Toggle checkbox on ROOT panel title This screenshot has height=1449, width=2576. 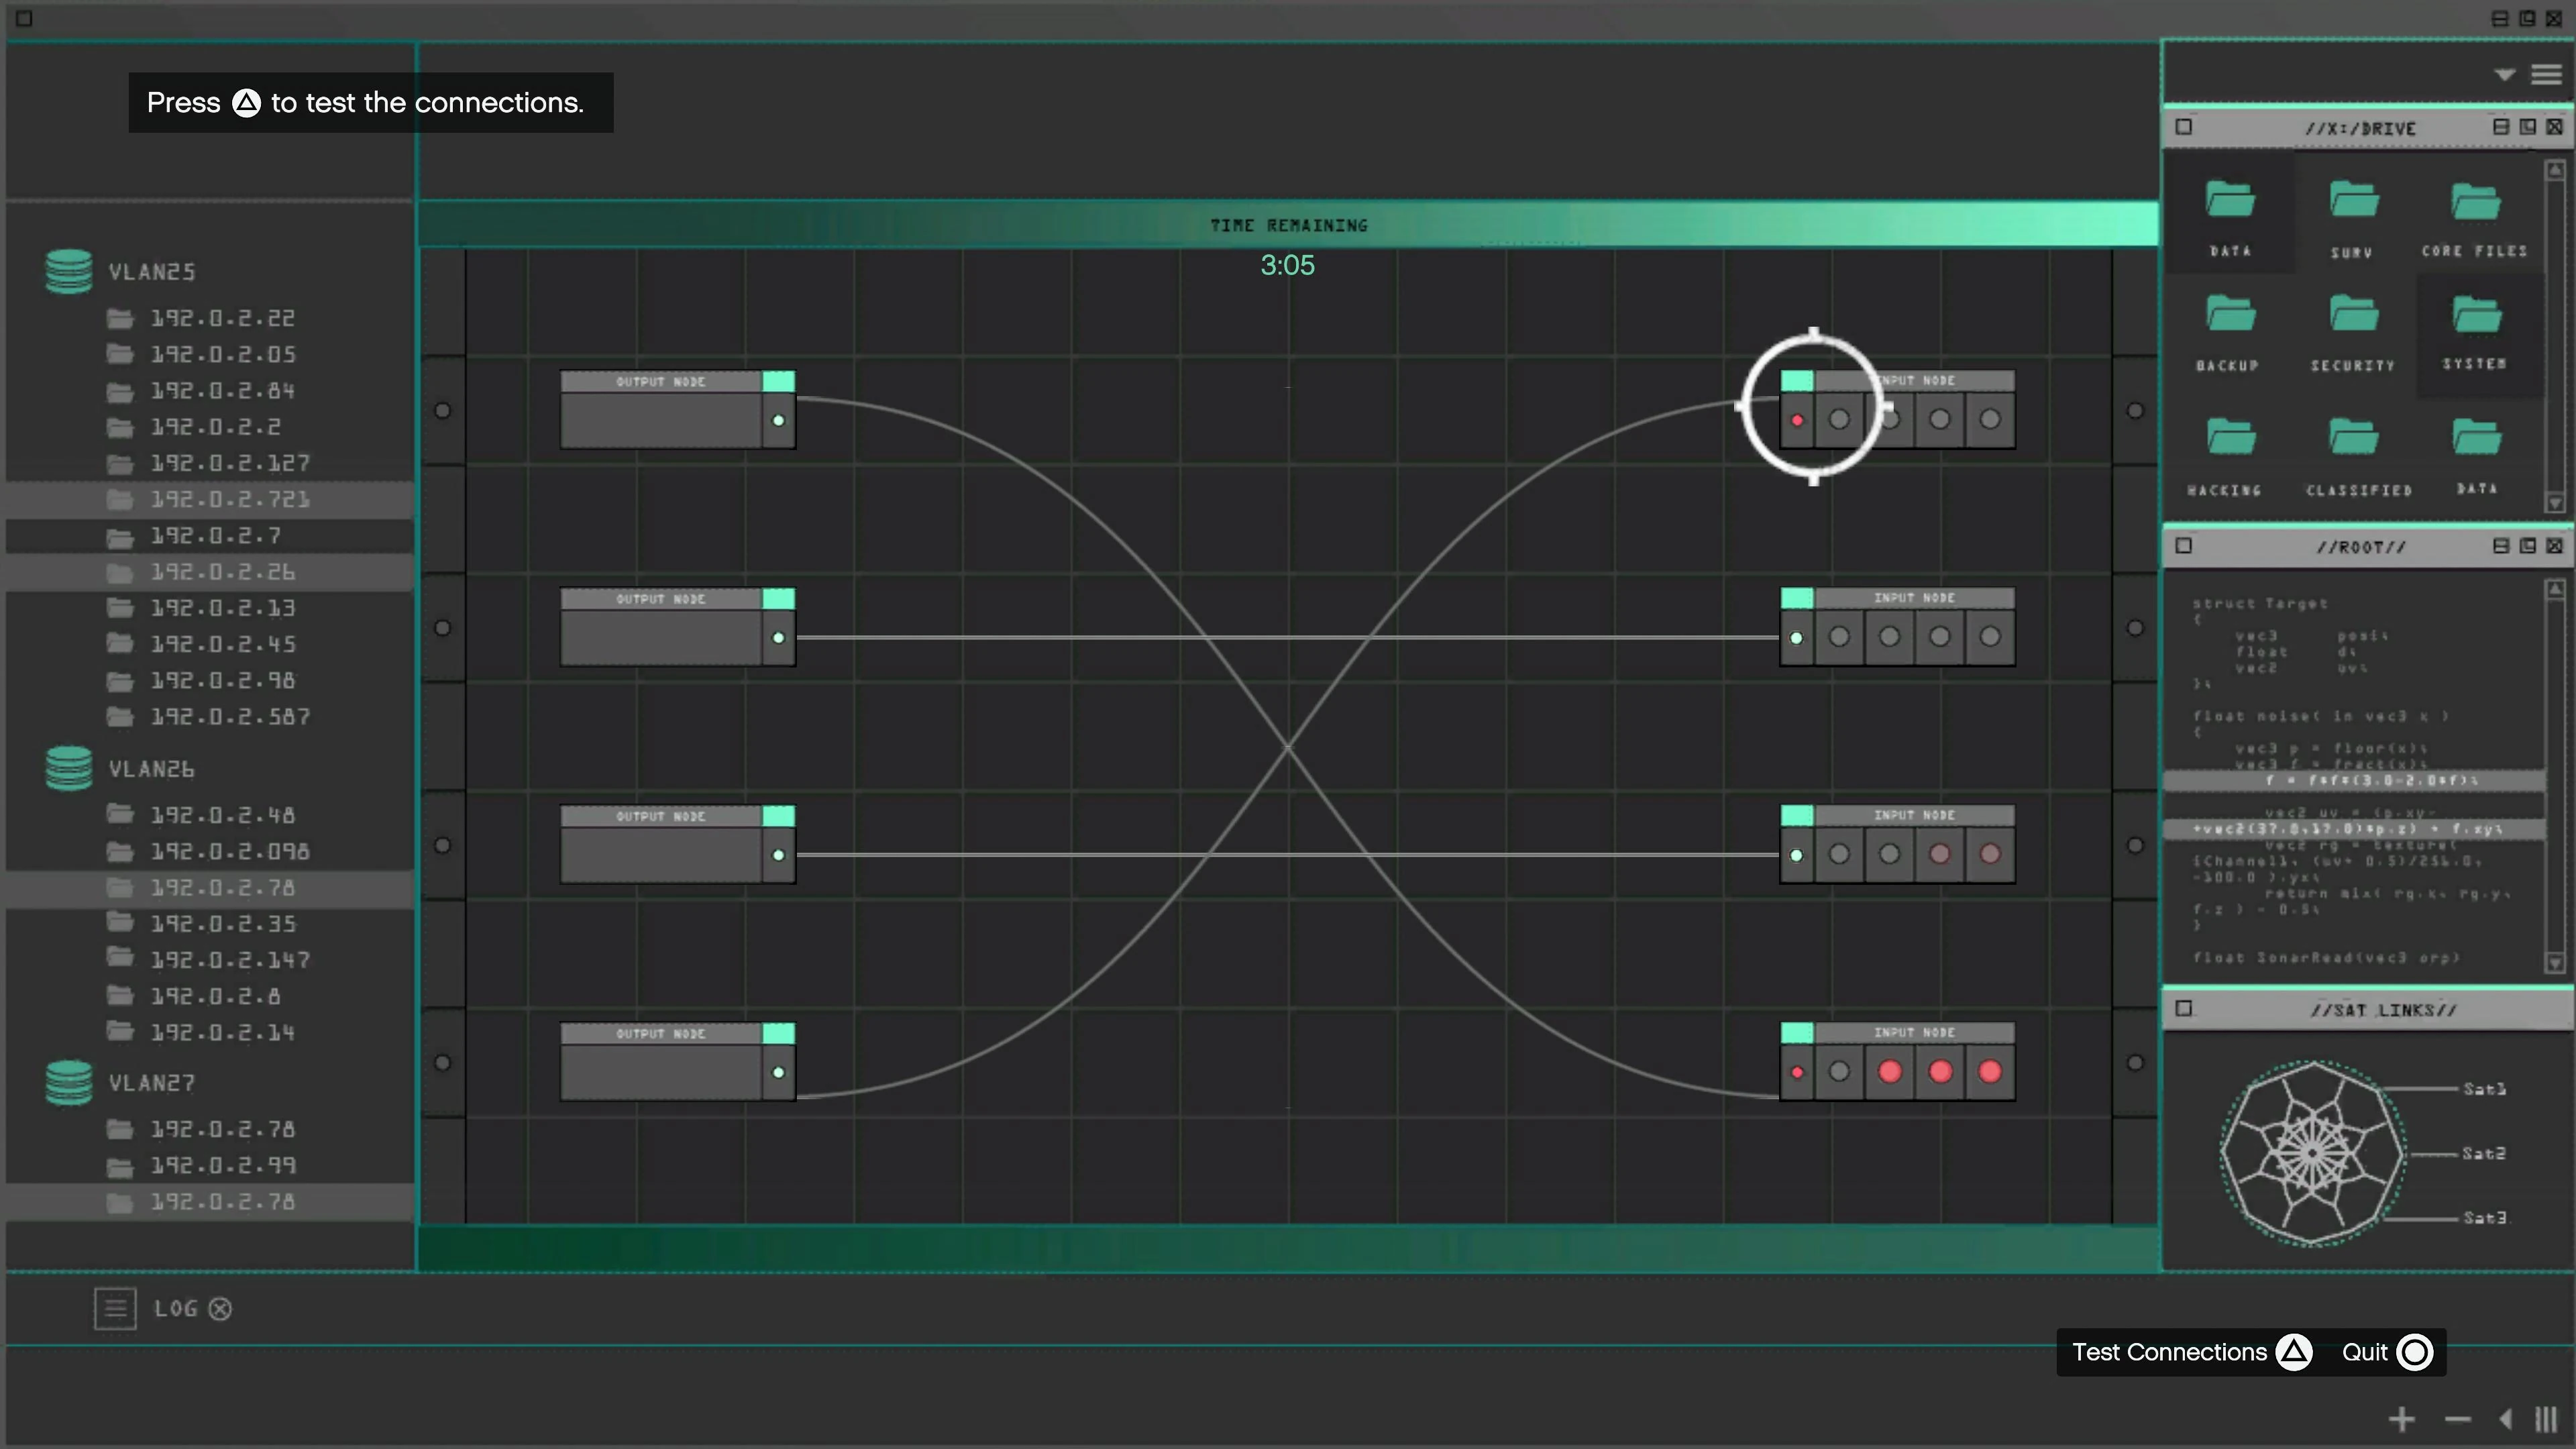pos(2184,546)
